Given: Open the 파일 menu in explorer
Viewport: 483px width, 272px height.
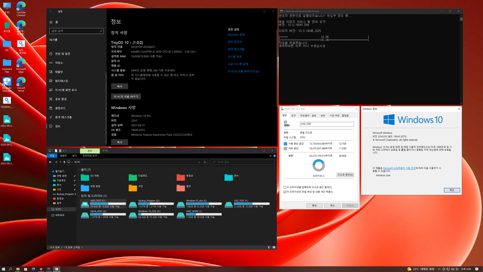Looking at the screenshot, I should click(52, 156).
